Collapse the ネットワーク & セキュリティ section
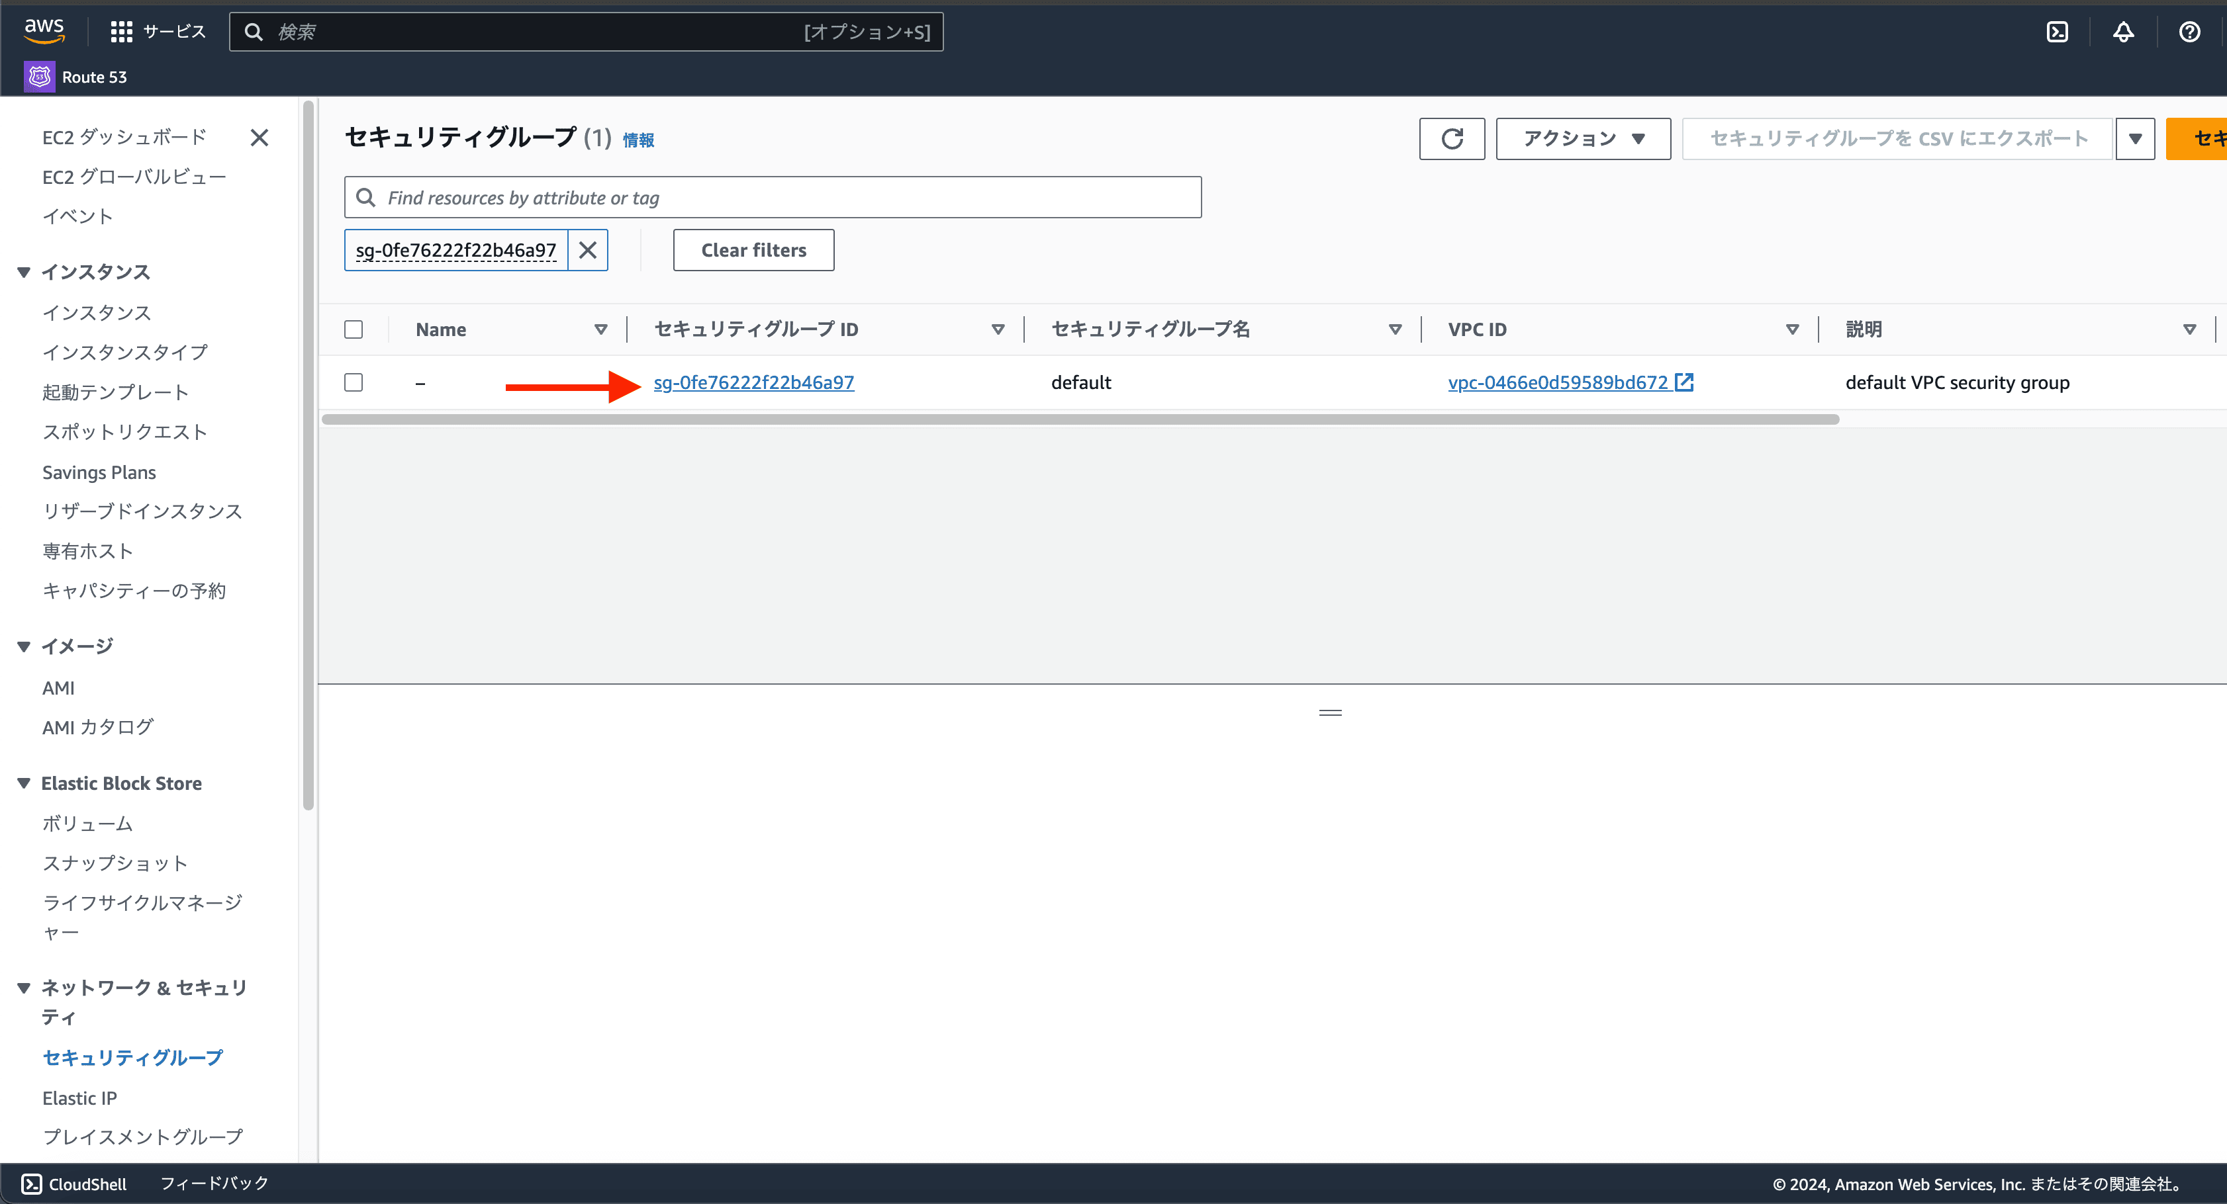 pos(23,987)
